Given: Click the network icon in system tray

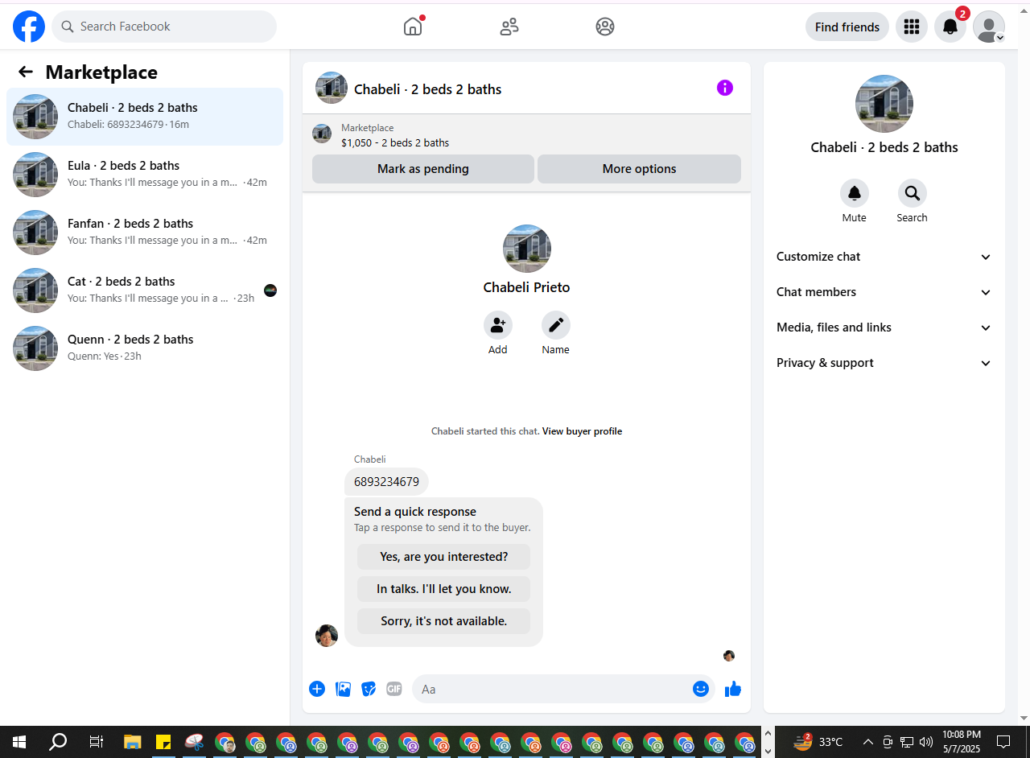Looking at the screenshot, I should [x=907, y=742].
